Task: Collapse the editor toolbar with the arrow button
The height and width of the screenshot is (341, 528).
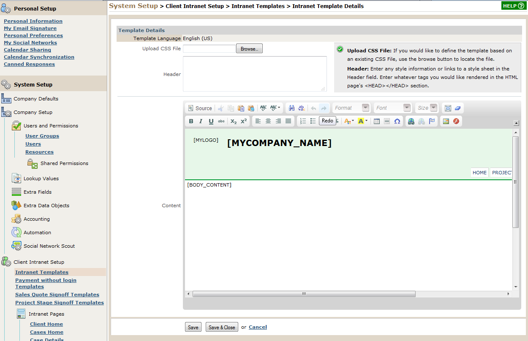Action: tap(516, 123)
